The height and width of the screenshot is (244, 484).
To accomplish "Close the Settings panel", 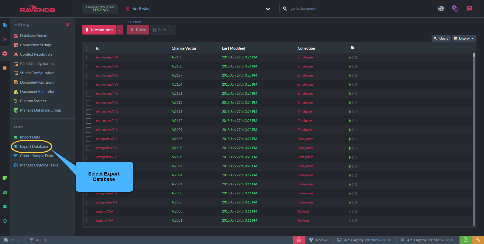I will [x=68, y=25].
